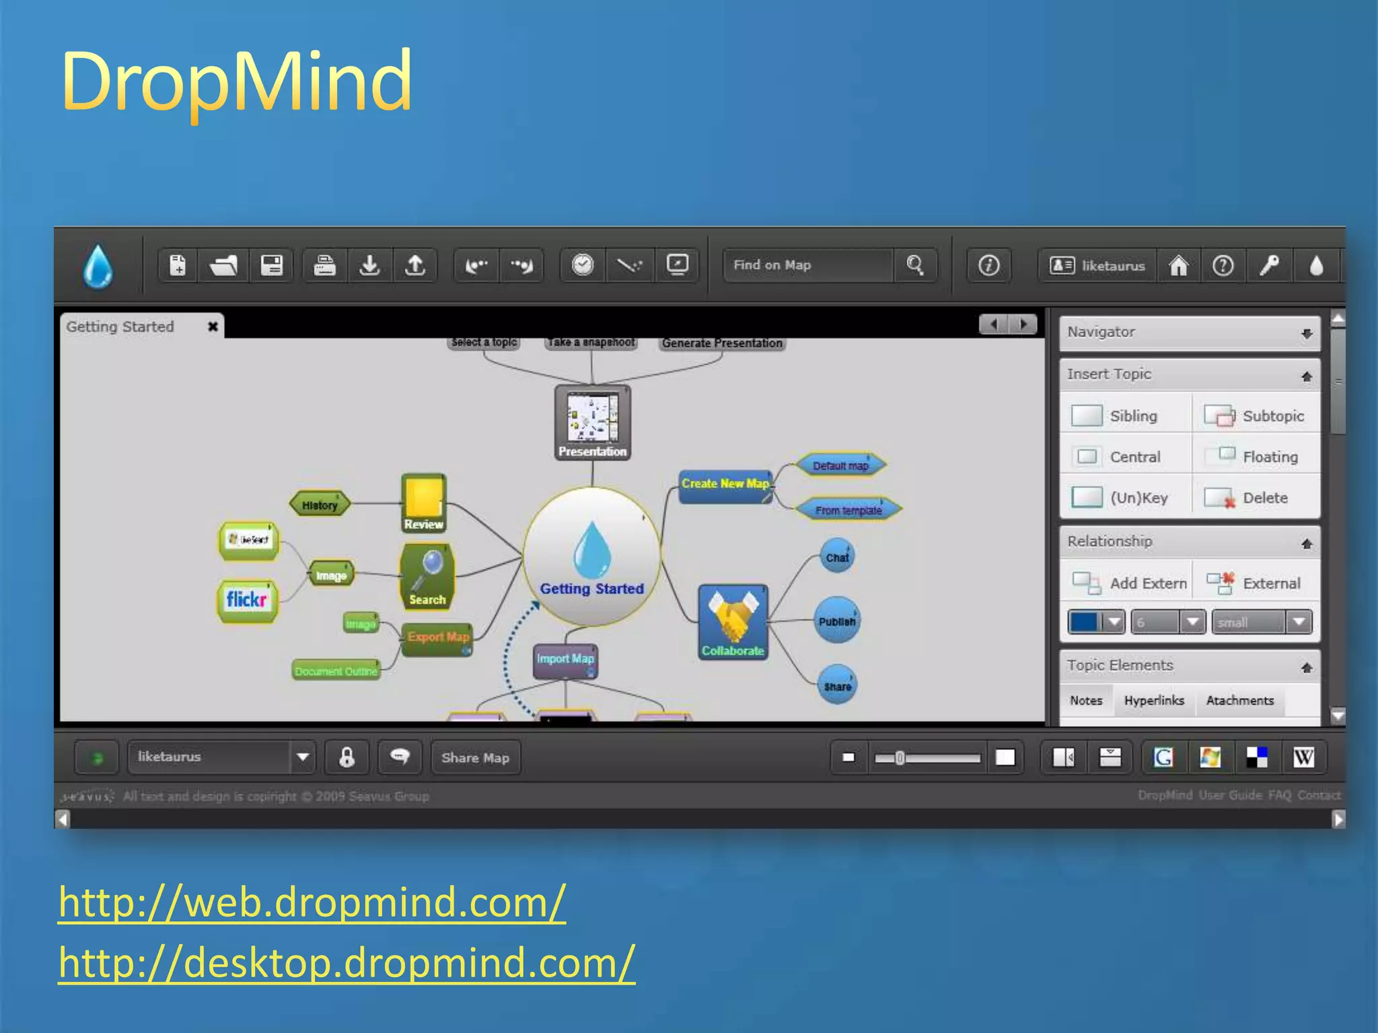Open the Notes tab
The image size is (1378, 1033).
tap(1086, 701)
